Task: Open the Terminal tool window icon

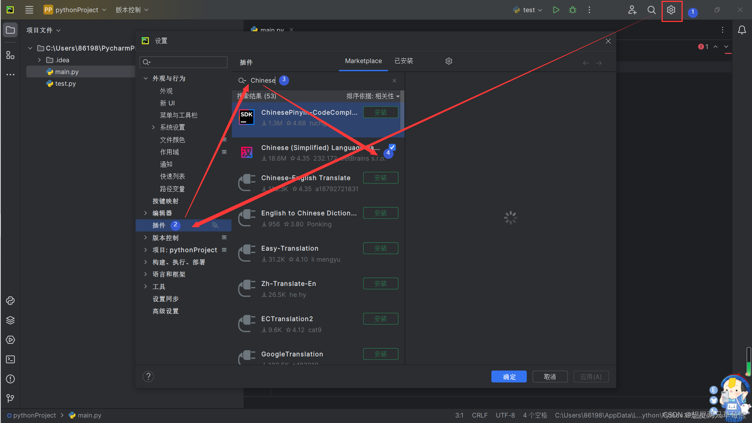Action: [10, 359]
